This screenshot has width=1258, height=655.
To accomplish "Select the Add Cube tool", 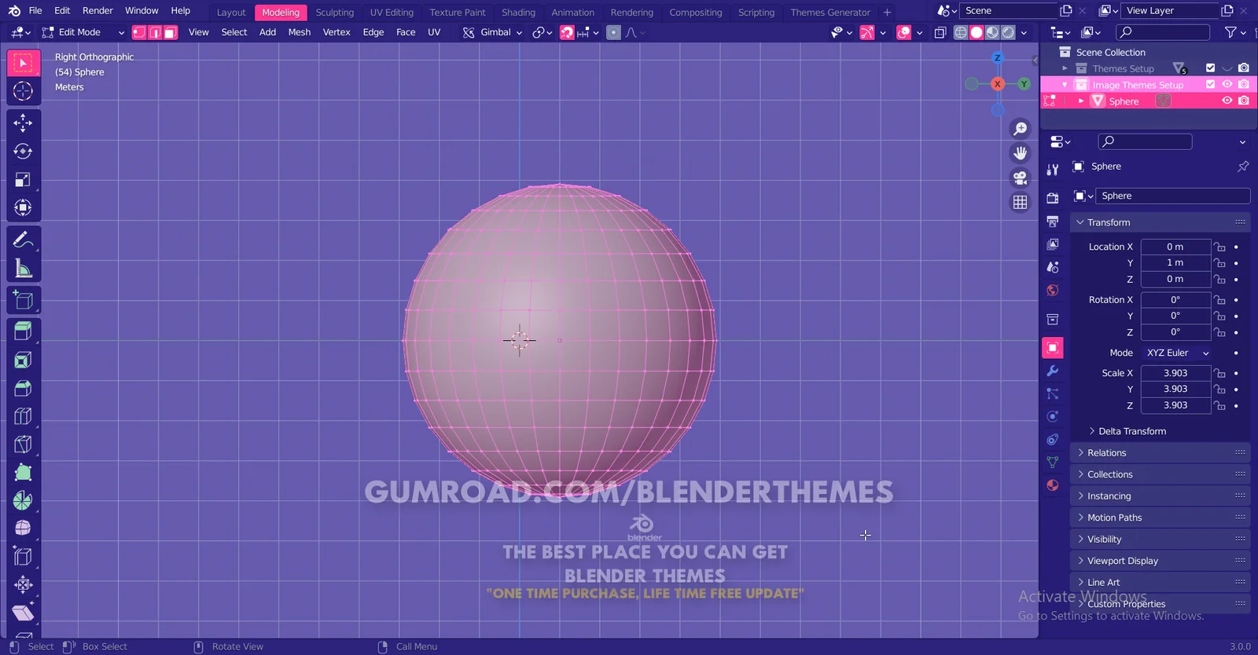I will (23, 300).
